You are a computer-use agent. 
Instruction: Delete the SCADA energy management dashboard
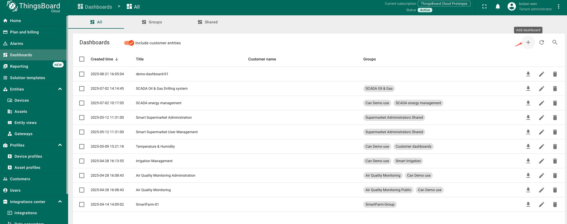(x=555, y=103)
